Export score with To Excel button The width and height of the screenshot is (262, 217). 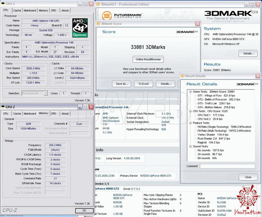coord(143,84)
